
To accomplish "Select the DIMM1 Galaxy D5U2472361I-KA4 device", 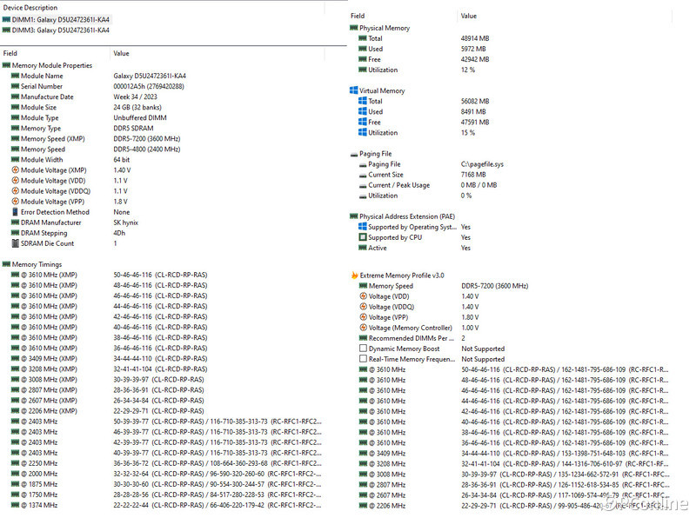I will coord(56,19).
